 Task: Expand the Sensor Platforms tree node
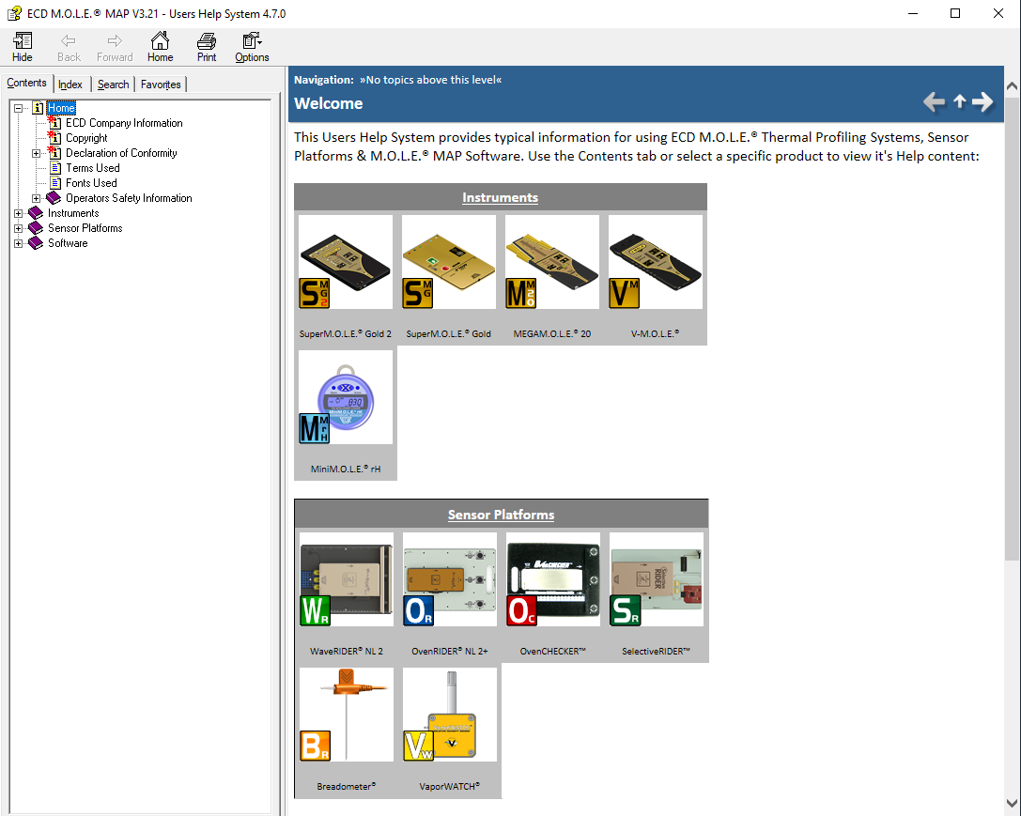click(18, 228)
